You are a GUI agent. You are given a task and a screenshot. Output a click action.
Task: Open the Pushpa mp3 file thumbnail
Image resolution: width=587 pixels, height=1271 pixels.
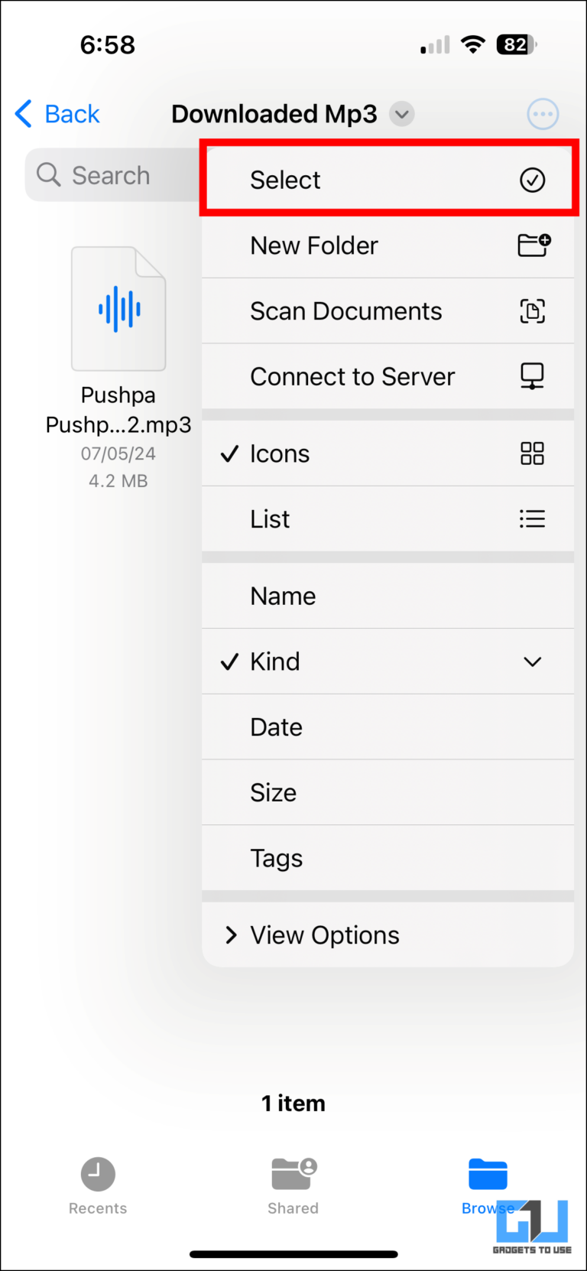point(118,309)
